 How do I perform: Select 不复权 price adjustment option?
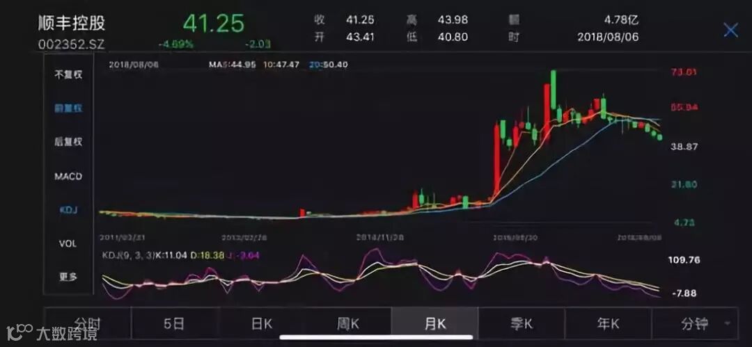pyautogui.click(x=68, y=75)
